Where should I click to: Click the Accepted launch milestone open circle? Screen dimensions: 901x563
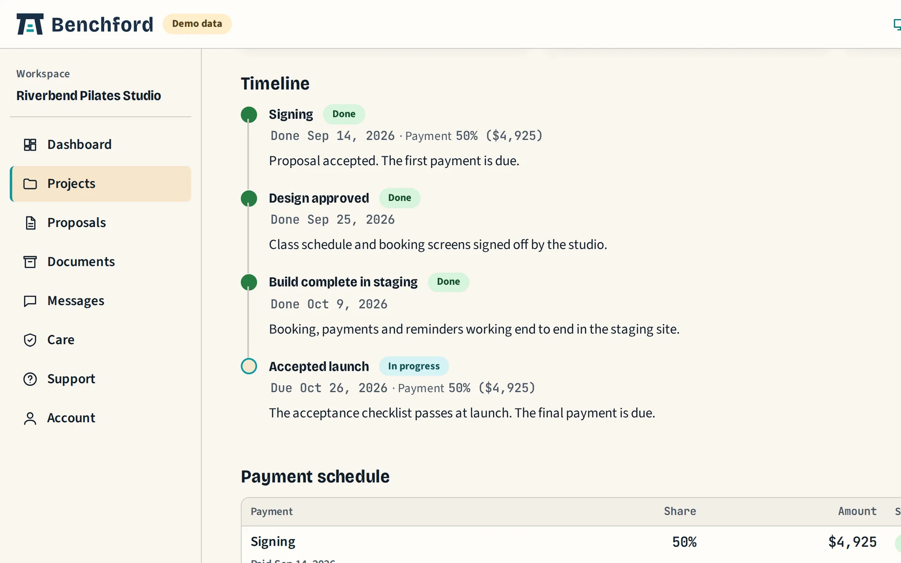[x=249, y=366]
